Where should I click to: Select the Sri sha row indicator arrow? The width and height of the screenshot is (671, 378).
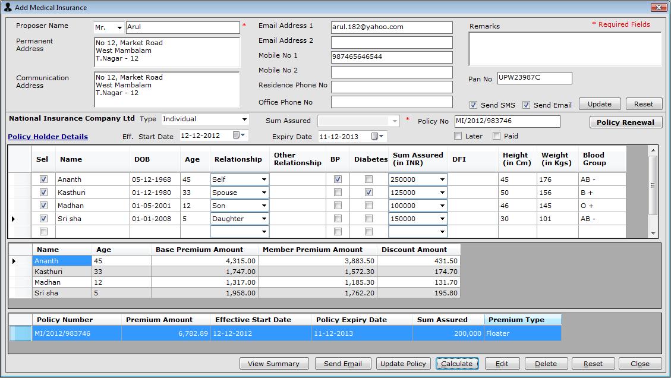14,219
